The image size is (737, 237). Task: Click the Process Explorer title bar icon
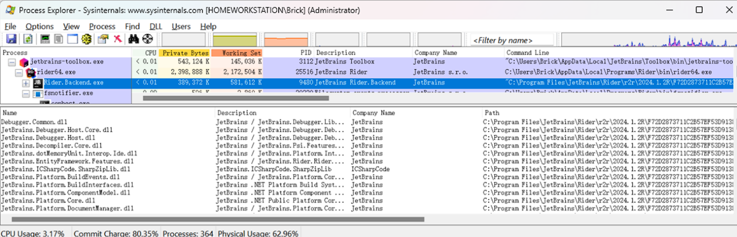tap(10, 10)
